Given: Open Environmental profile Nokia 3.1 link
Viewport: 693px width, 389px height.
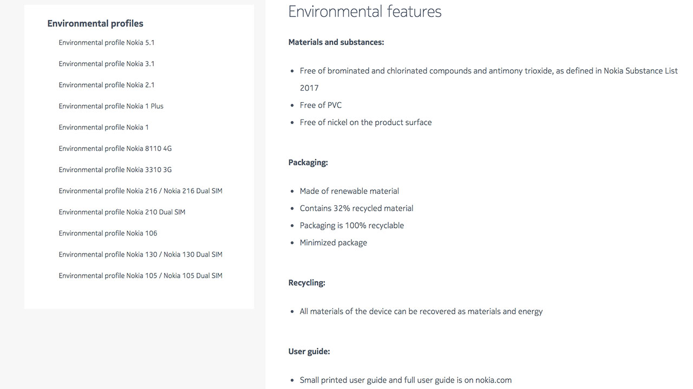Looking at the screenshot, I should point(107,64).
